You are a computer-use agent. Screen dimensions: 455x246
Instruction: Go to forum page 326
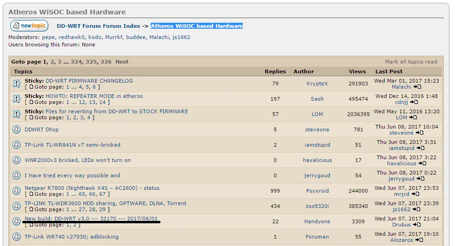(x=106, y=62)
